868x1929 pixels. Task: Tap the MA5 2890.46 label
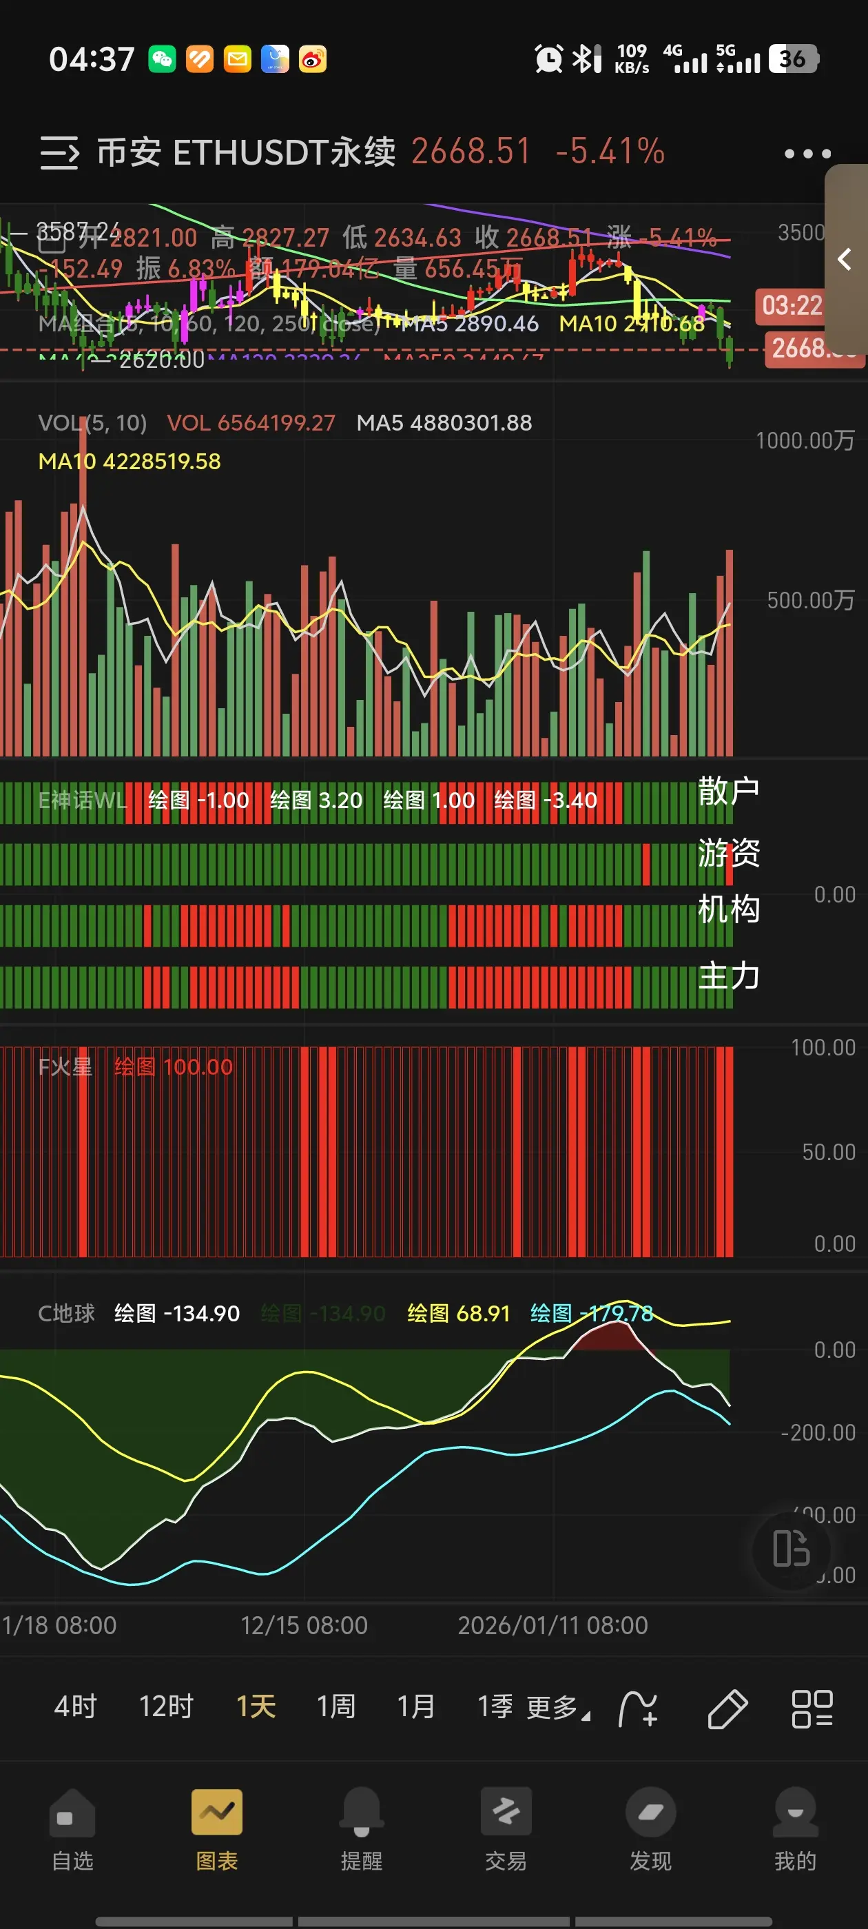471,324
